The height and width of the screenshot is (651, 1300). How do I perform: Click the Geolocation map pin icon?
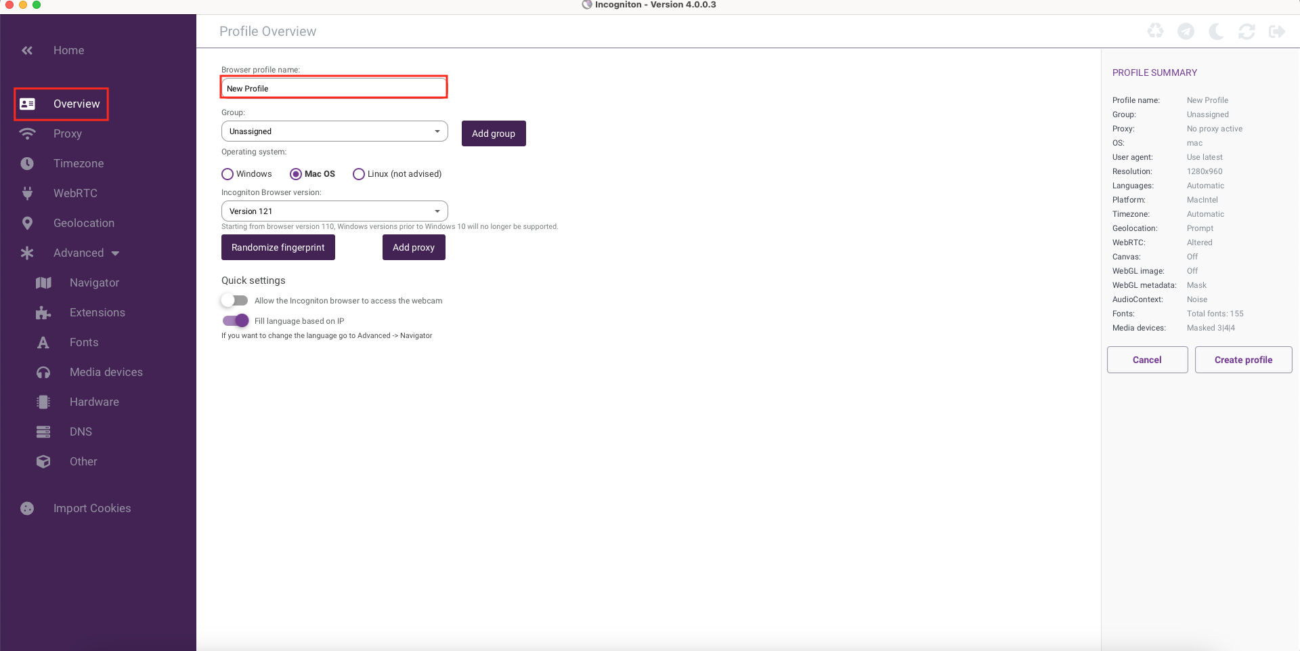(27, 223)
